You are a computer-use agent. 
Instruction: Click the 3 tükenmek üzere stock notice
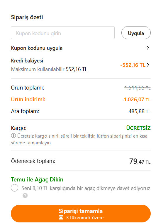85,218
